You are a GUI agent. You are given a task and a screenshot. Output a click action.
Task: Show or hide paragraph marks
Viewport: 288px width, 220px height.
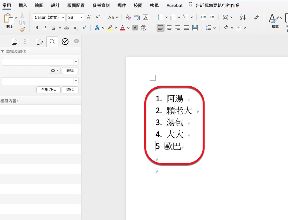coord(257,17)
